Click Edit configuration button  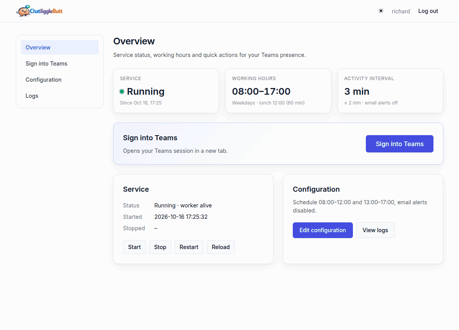(x=323, y=230)
